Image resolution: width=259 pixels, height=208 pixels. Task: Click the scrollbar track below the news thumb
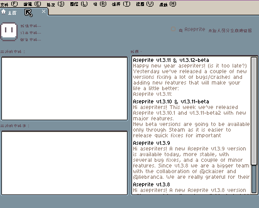click(254, 179)
